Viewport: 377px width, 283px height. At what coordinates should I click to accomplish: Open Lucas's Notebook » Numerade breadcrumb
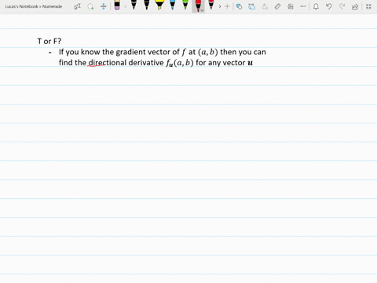(x=34, y=6)
